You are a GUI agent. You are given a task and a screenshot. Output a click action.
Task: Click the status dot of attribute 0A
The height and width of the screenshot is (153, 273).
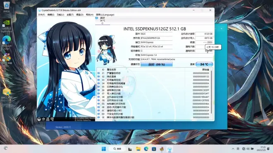coord(98,104)
